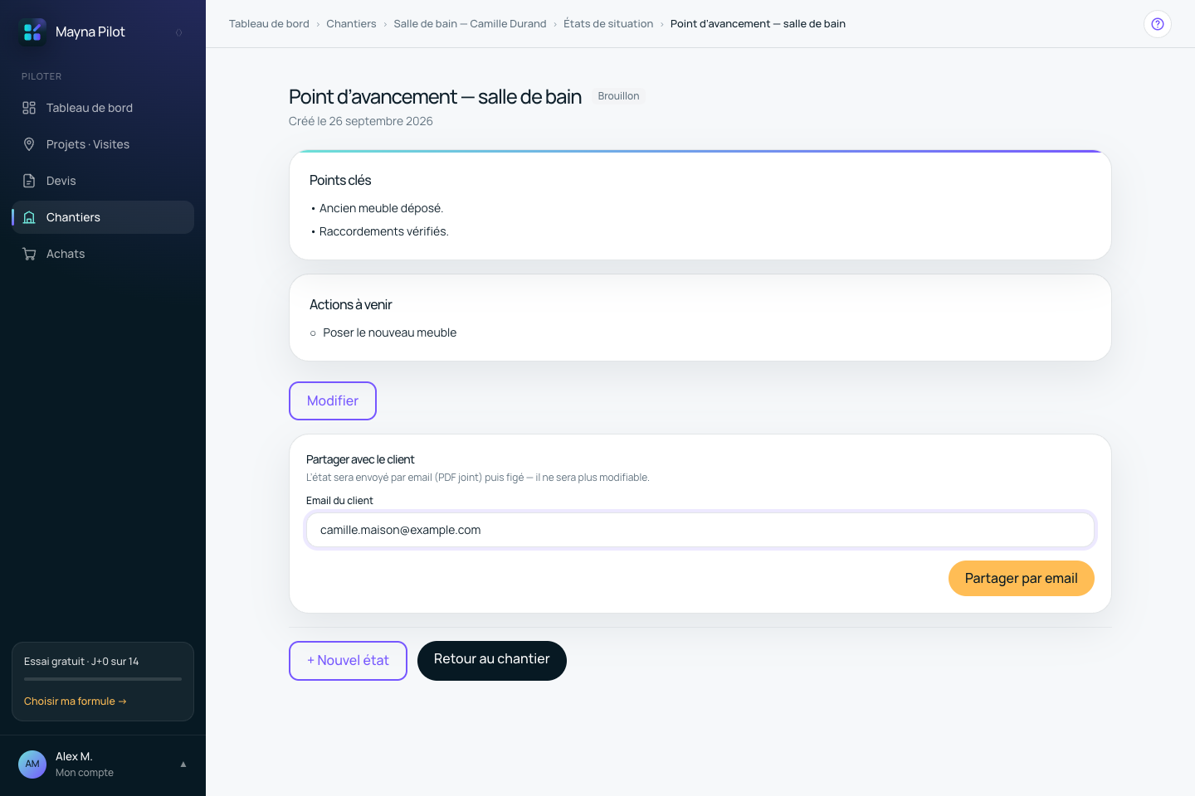
Task: Click the Actions à venir heading
Action: click(x=351, y=304)
